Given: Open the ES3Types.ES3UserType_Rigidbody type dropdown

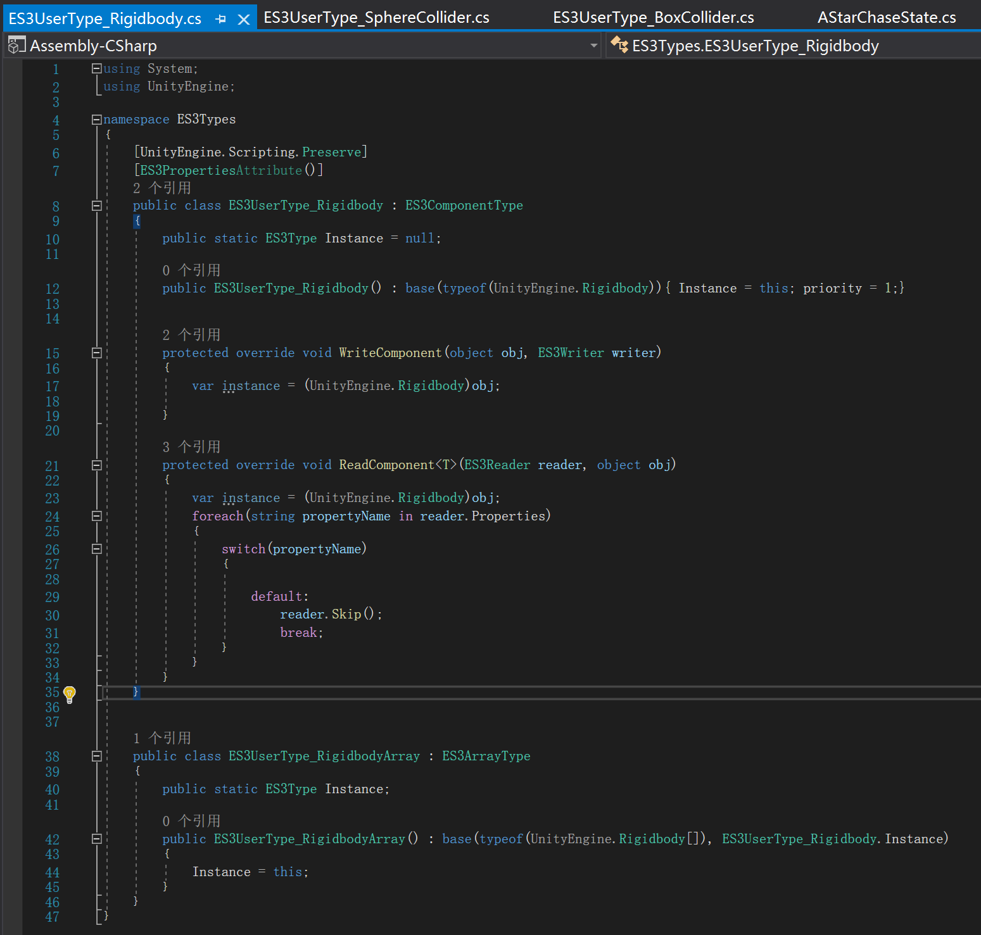Looking at the screenshot, I should coord(792,46).
